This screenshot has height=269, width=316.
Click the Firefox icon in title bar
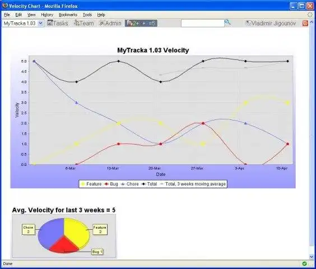[x=5, y=6]
